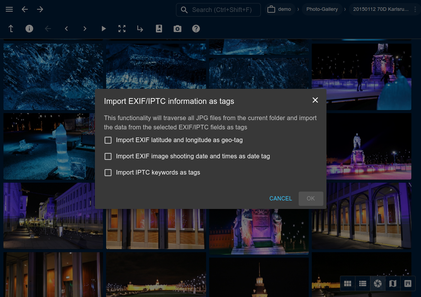Viewport: 421px width, 297px height.
Task: Tick the Import IPTC keywords as tags checkbox
Action: point(108,173)
